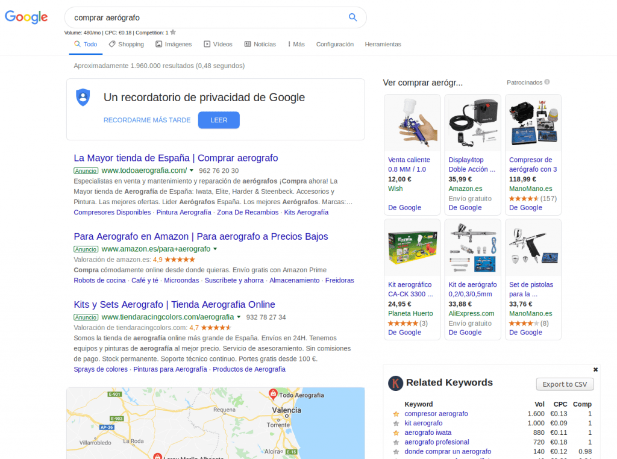This screenshot has height=459, width=617.
Task: Click Export to CSV button
Action: pos(565,384)
